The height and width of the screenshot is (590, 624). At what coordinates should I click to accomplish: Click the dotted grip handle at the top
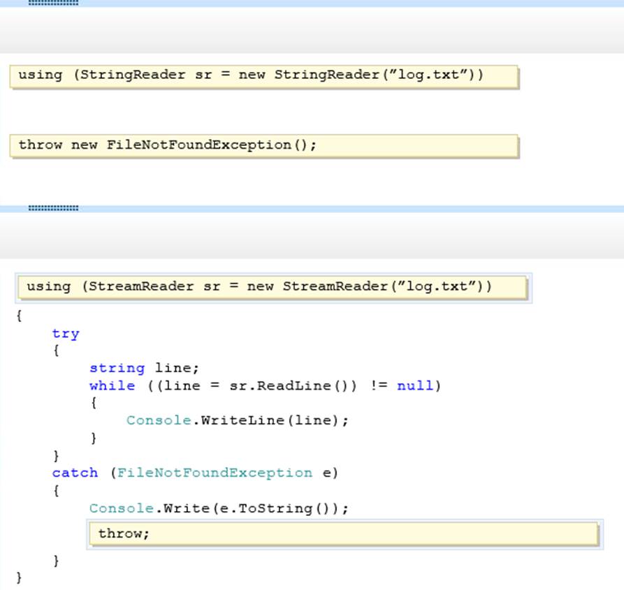pyautogui.click(x=53, y=3)
